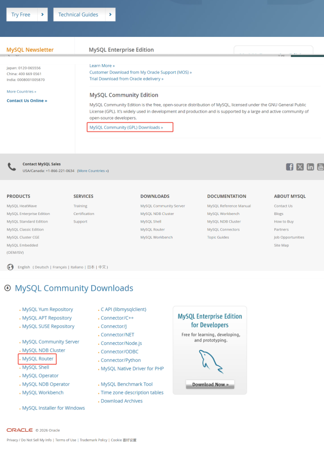Viewport: 324px width, 456px height.
Task: Open the LinkedIn social icon
Action: (310, 167)
